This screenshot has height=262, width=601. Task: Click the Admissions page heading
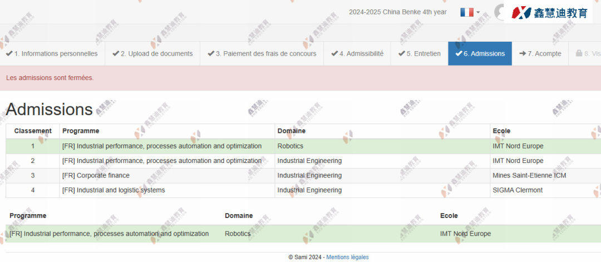tap(49, 110)
